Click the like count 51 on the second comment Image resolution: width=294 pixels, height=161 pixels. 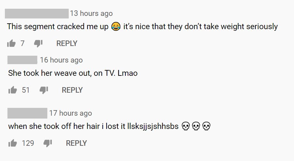(26, 90)
